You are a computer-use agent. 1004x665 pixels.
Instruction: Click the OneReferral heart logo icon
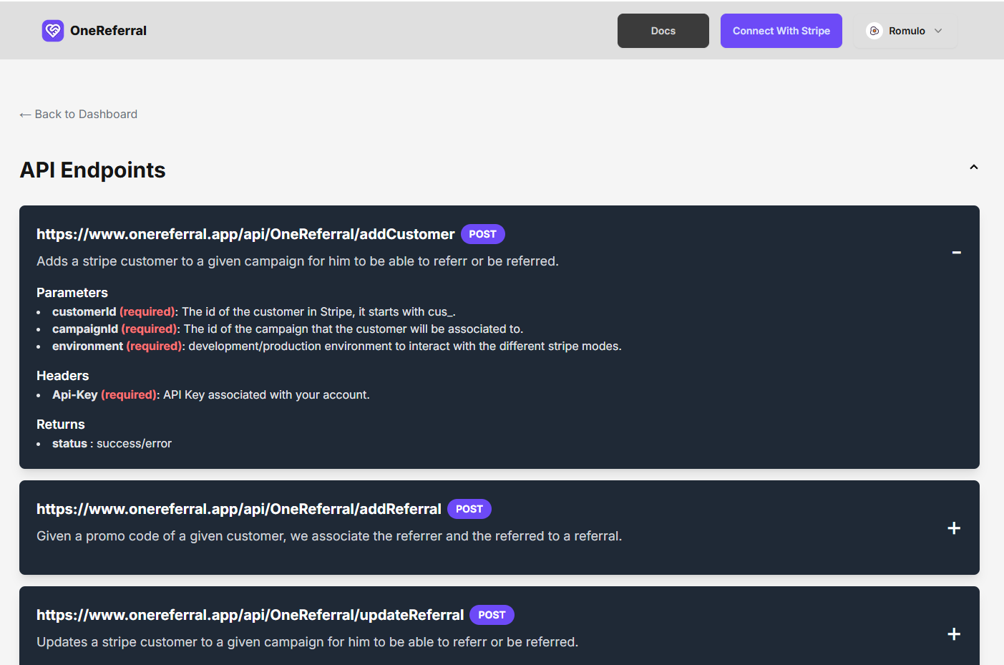click(x=53, y=31)
